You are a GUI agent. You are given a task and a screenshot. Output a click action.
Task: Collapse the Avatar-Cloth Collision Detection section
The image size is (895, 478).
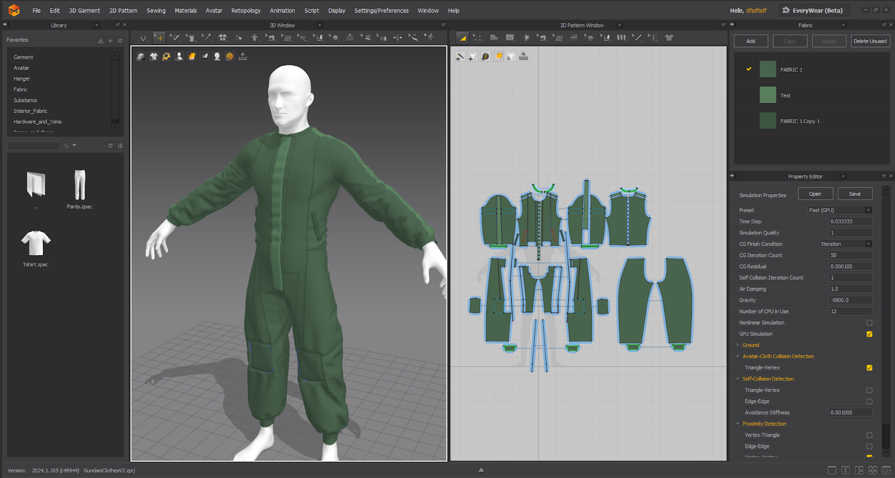click(x=738, y=356)
